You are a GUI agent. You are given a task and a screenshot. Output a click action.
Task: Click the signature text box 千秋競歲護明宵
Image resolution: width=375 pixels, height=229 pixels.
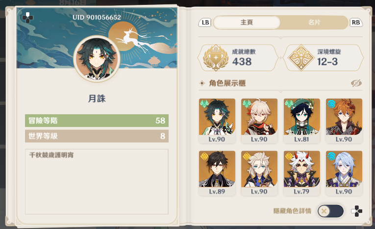coord(97,181)
